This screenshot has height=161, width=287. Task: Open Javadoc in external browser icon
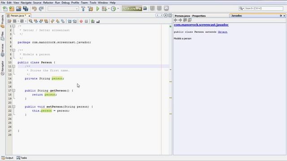(x=185, y=20)
